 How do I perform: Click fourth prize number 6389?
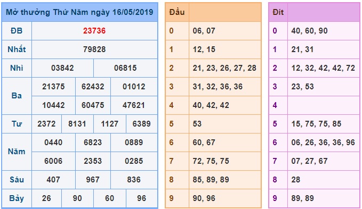tap(141, 124)
